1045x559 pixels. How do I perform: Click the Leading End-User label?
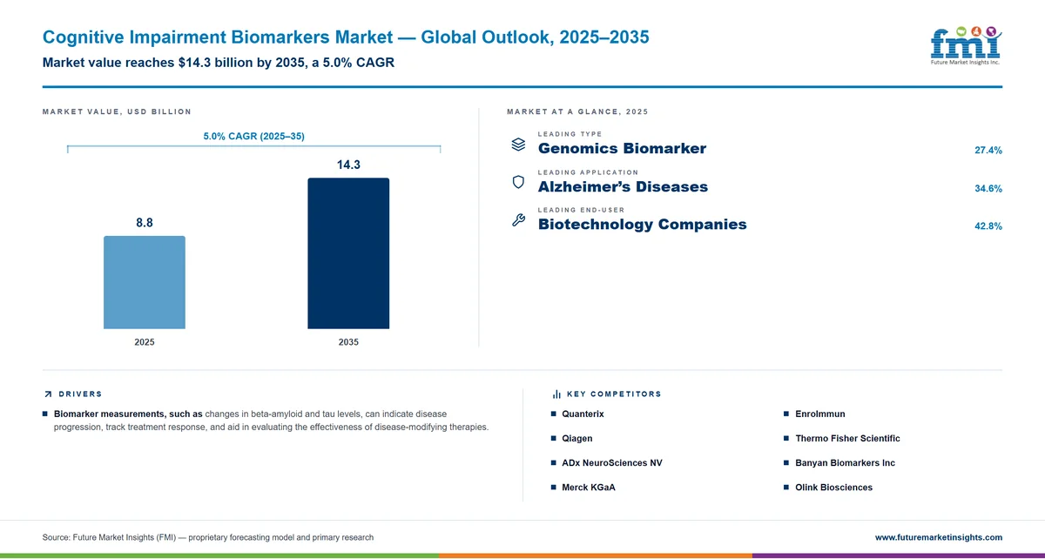(x=581, y=210)
